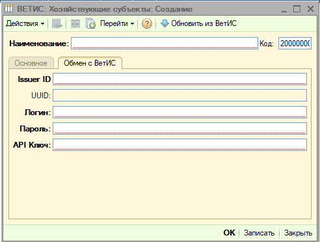This screenshot has width=320, height=242.
Task: Click the API Ключ input field
Action: click(x=180, y=144)
